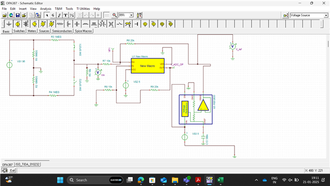330x186 pixels.
Task: Click the icon left of Exit button
Action: coord(5,171)
